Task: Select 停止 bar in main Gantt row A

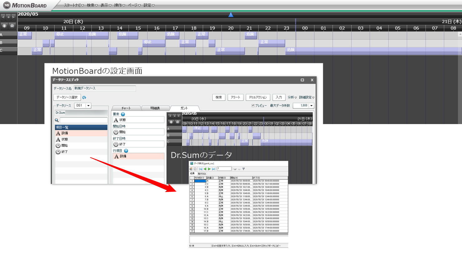Action: pyautogui.click(x=71, y=35)
